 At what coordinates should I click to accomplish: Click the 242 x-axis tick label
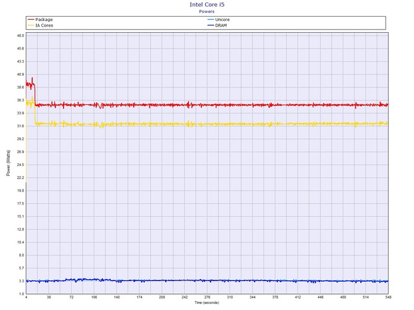click(185, 297)
